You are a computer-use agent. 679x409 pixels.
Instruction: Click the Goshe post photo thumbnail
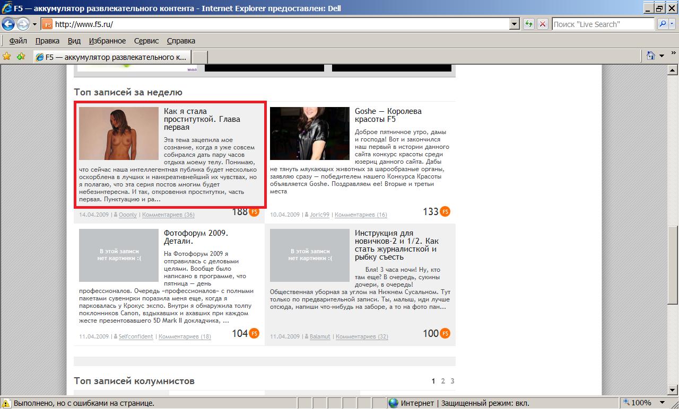pos(310,134)
